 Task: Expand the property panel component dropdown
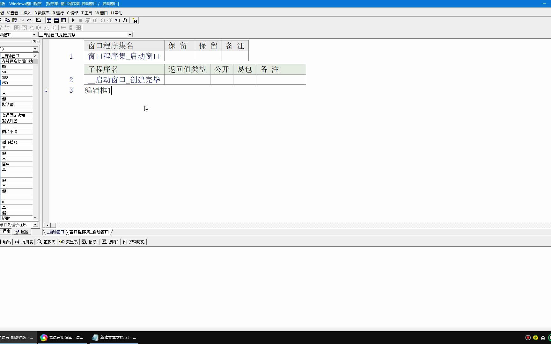(35, 49)
